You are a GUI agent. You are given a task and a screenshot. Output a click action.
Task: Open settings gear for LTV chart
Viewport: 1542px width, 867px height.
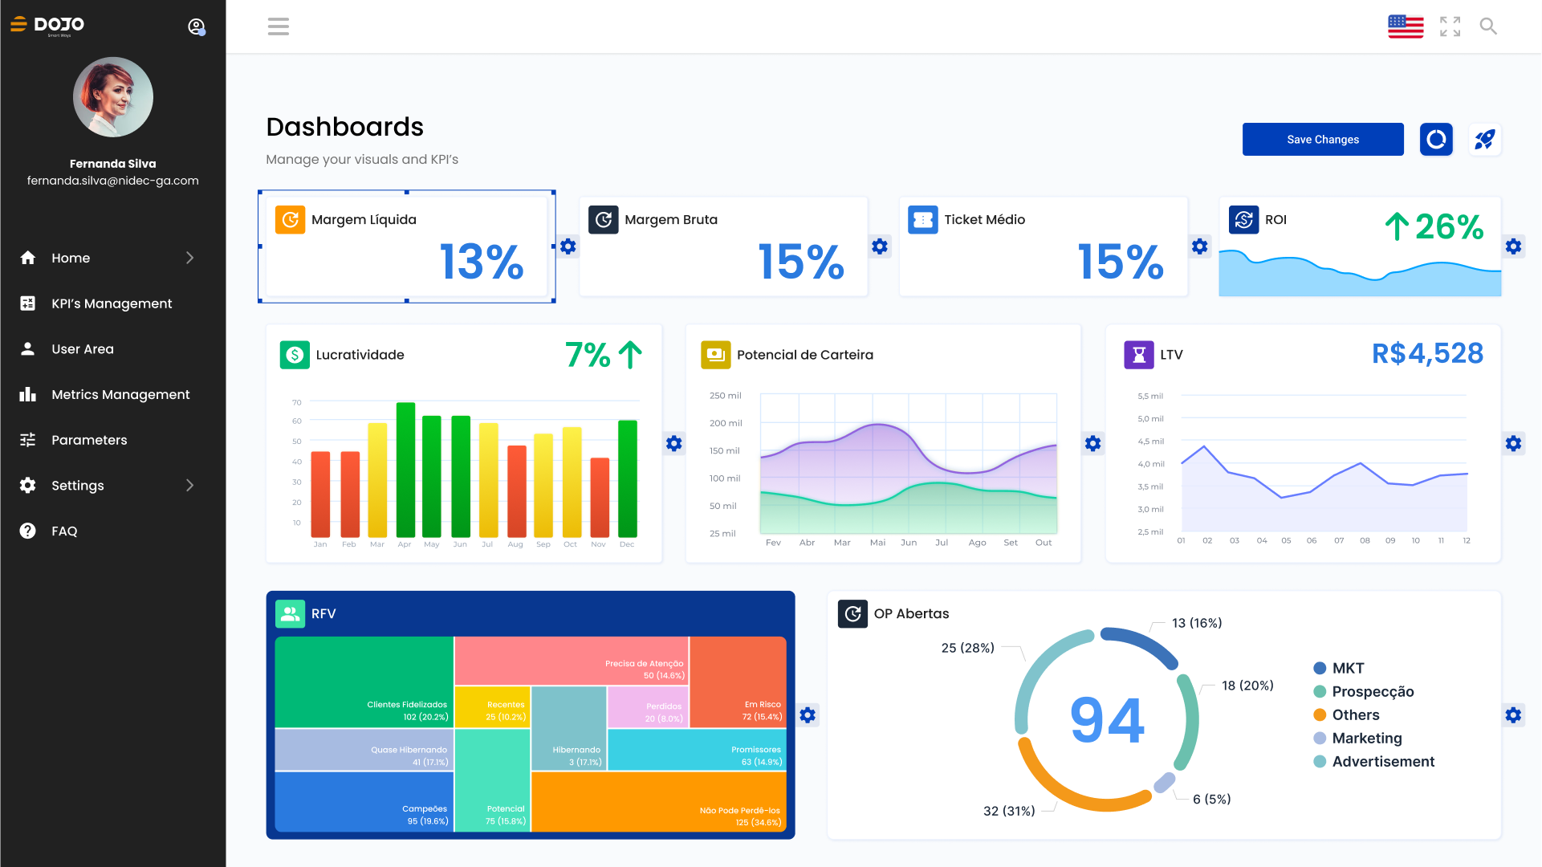point(1513,443)
